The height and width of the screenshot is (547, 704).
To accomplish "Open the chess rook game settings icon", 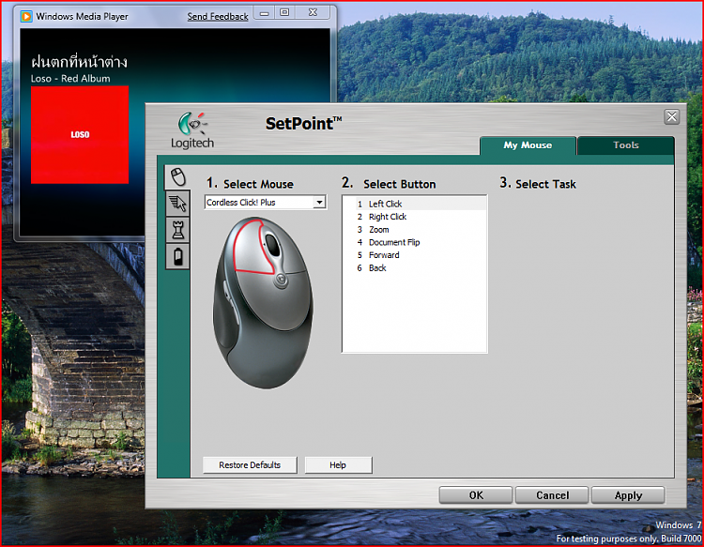I will pos(178,230).
